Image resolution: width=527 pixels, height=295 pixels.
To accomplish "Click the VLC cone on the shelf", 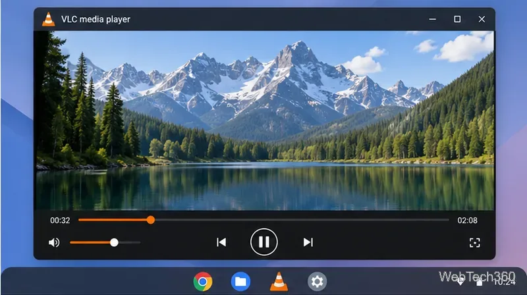I will [x=279, y=281].
